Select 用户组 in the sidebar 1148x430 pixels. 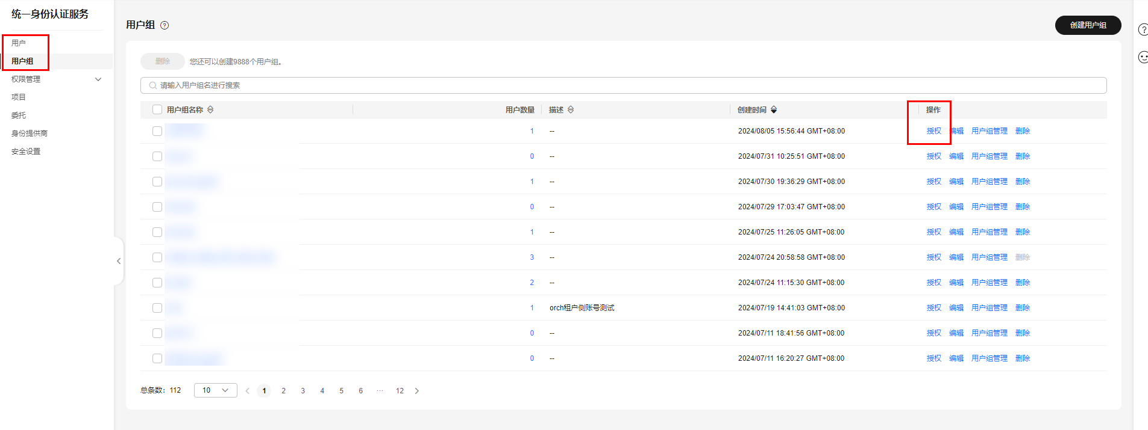tap(22, 61)
